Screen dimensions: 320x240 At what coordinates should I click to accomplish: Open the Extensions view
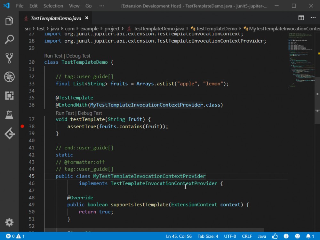click(9, 96)
